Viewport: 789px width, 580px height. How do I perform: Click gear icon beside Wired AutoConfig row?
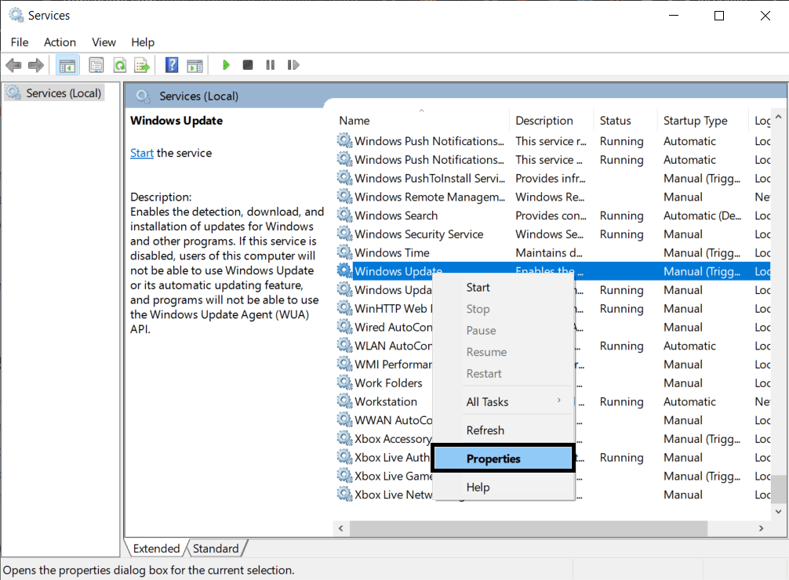(344, 327)
